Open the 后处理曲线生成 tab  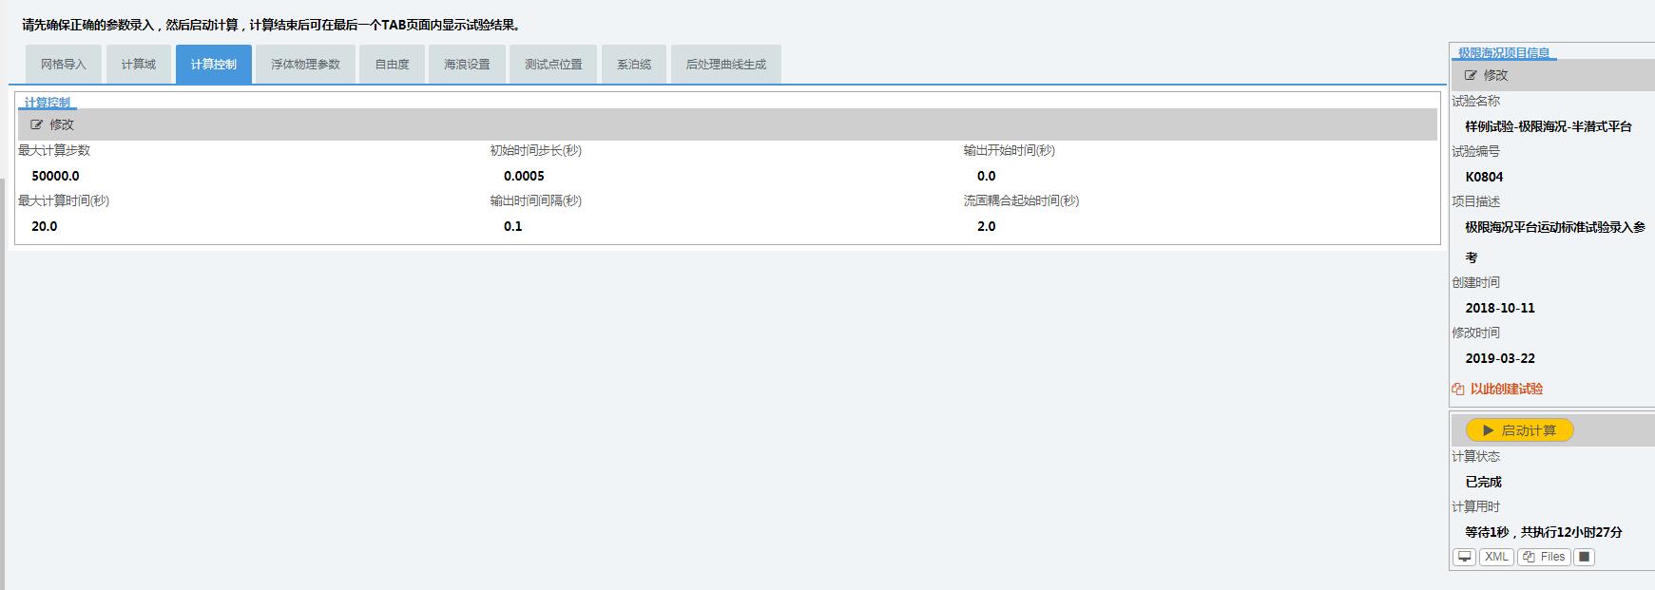[x=725, y=65]
